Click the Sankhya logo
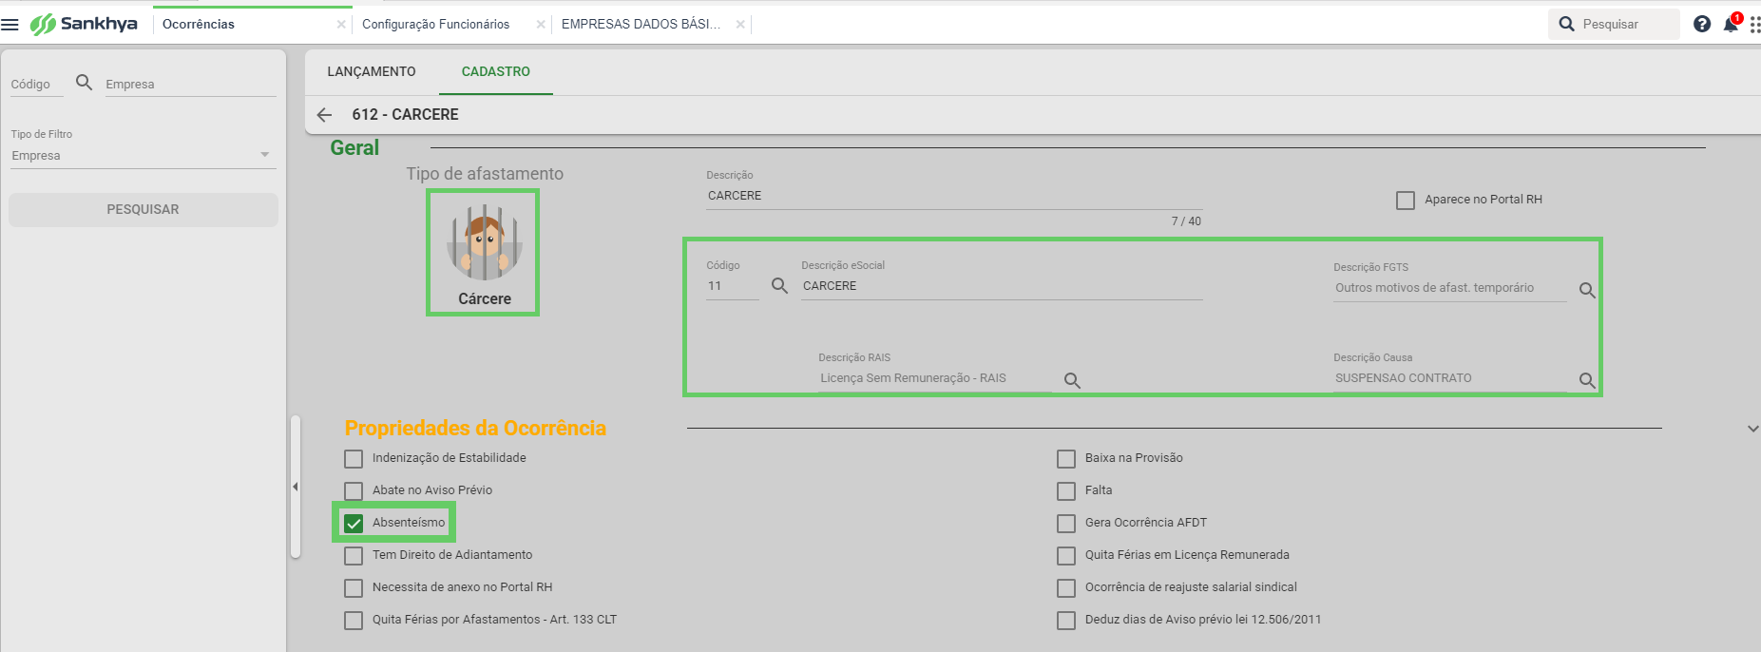The width and height of the screenshot is (1761, 652). coord(85,24)
